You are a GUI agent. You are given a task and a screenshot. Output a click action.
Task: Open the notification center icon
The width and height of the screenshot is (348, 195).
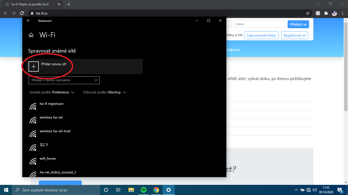(x=340, y=190)
